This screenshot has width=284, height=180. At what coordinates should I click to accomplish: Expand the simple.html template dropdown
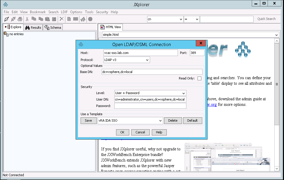coord(190,35)
